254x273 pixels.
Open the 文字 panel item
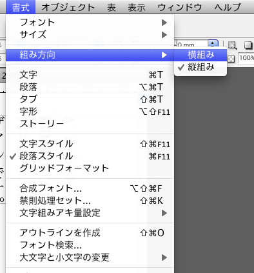[x=90, y=75]
